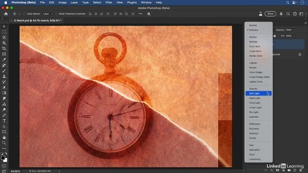
Task: Open the Layer menu in menu bar
Action: click(74, 2)
